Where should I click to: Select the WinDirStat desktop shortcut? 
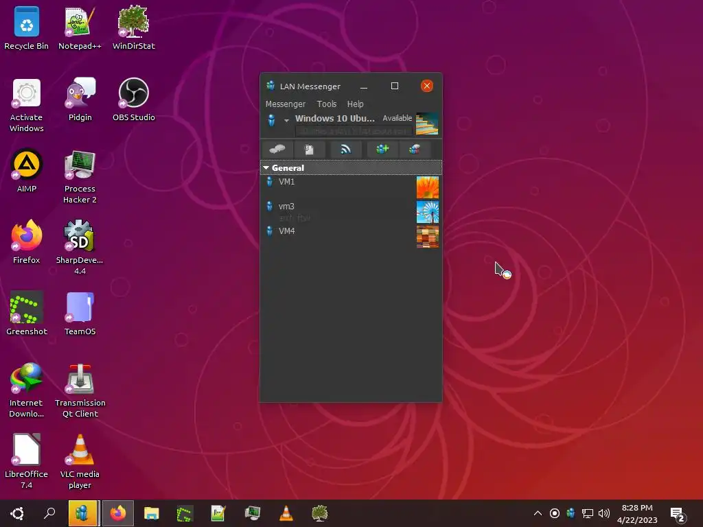[x=134, y=28]
